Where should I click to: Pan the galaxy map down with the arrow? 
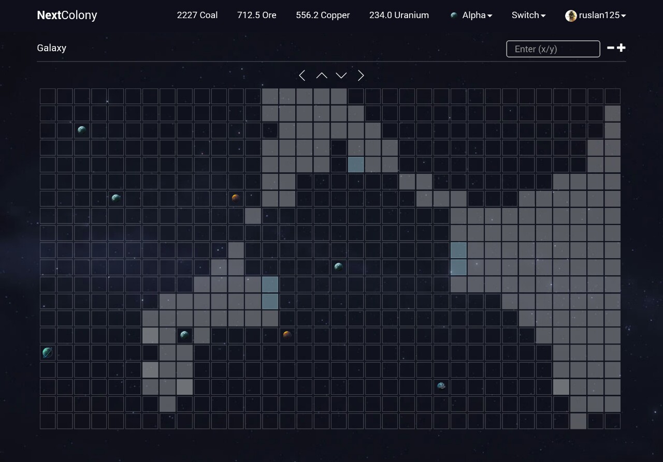click(341, 76)
